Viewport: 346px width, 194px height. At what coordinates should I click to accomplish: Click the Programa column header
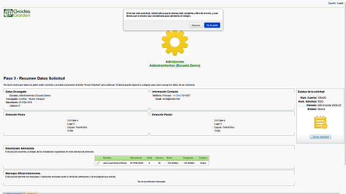(x=188, y=158)
